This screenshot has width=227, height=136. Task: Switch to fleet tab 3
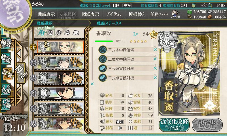pos(59,33)
